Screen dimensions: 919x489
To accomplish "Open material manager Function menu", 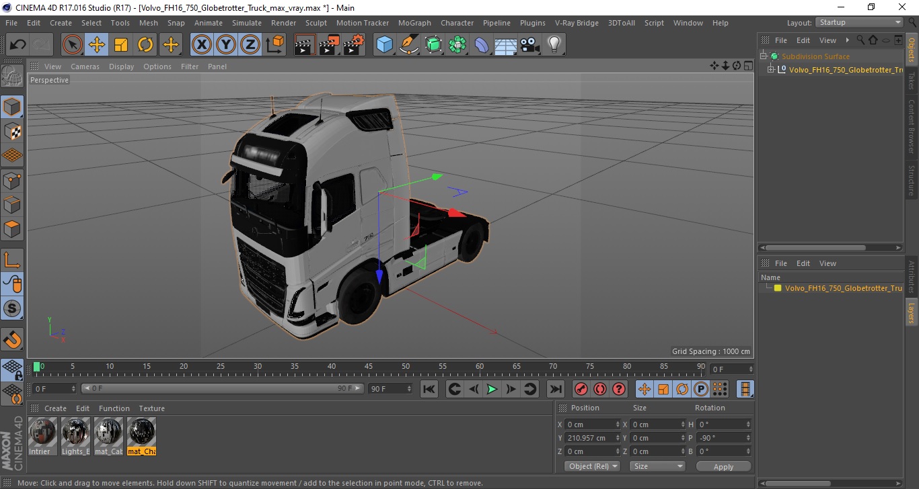I will (x=114, y=408).
